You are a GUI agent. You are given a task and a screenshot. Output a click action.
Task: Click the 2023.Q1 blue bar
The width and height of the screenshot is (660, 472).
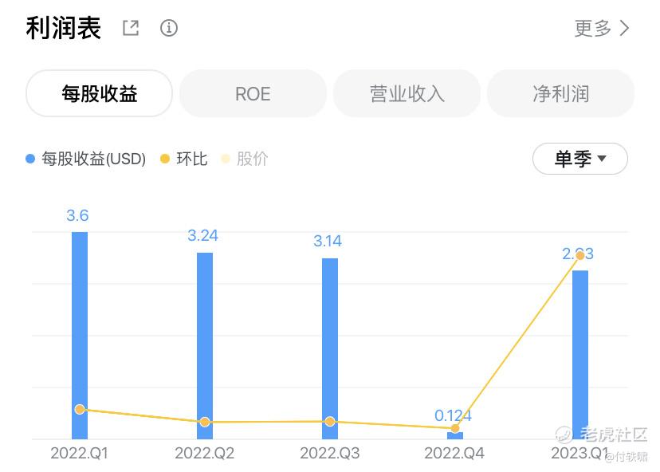[x=580, y=355]
